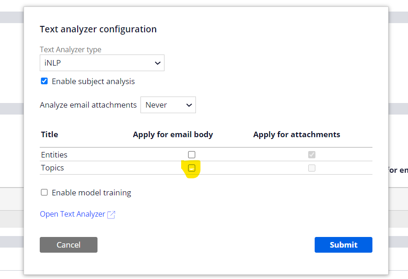Check the highlighted Topics email body checkbox
Image resolution: width=408 pixels, height=279 pixels.
(191, 168)
